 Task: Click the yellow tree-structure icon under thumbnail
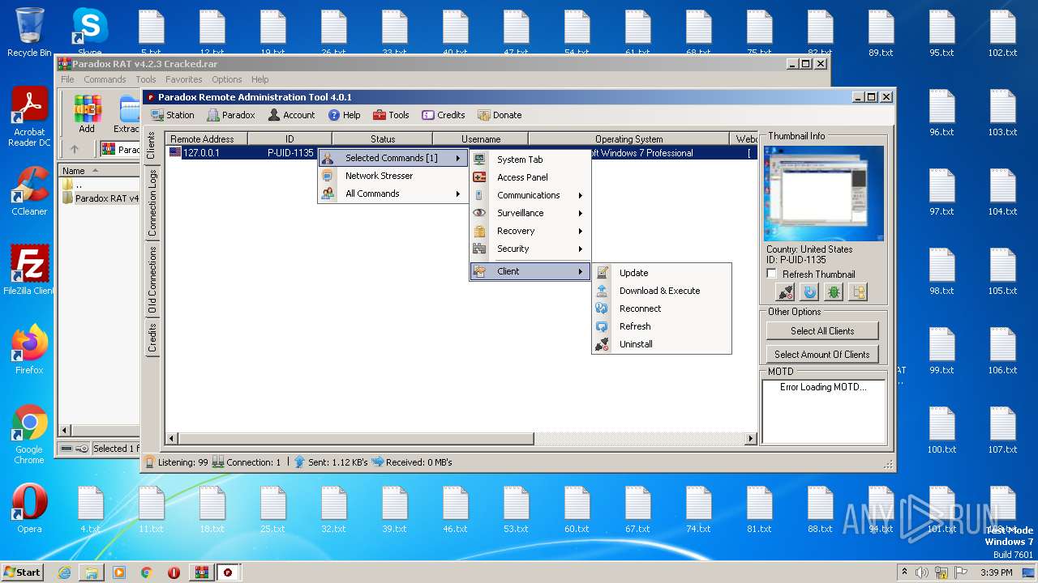pos(858,292)
